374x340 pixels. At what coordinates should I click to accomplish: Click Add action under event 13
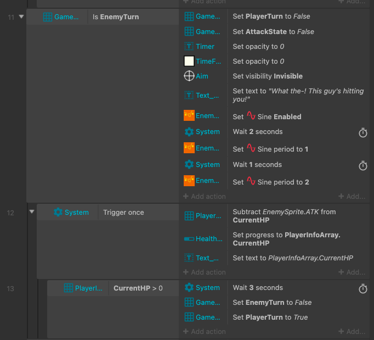point(205,332)
